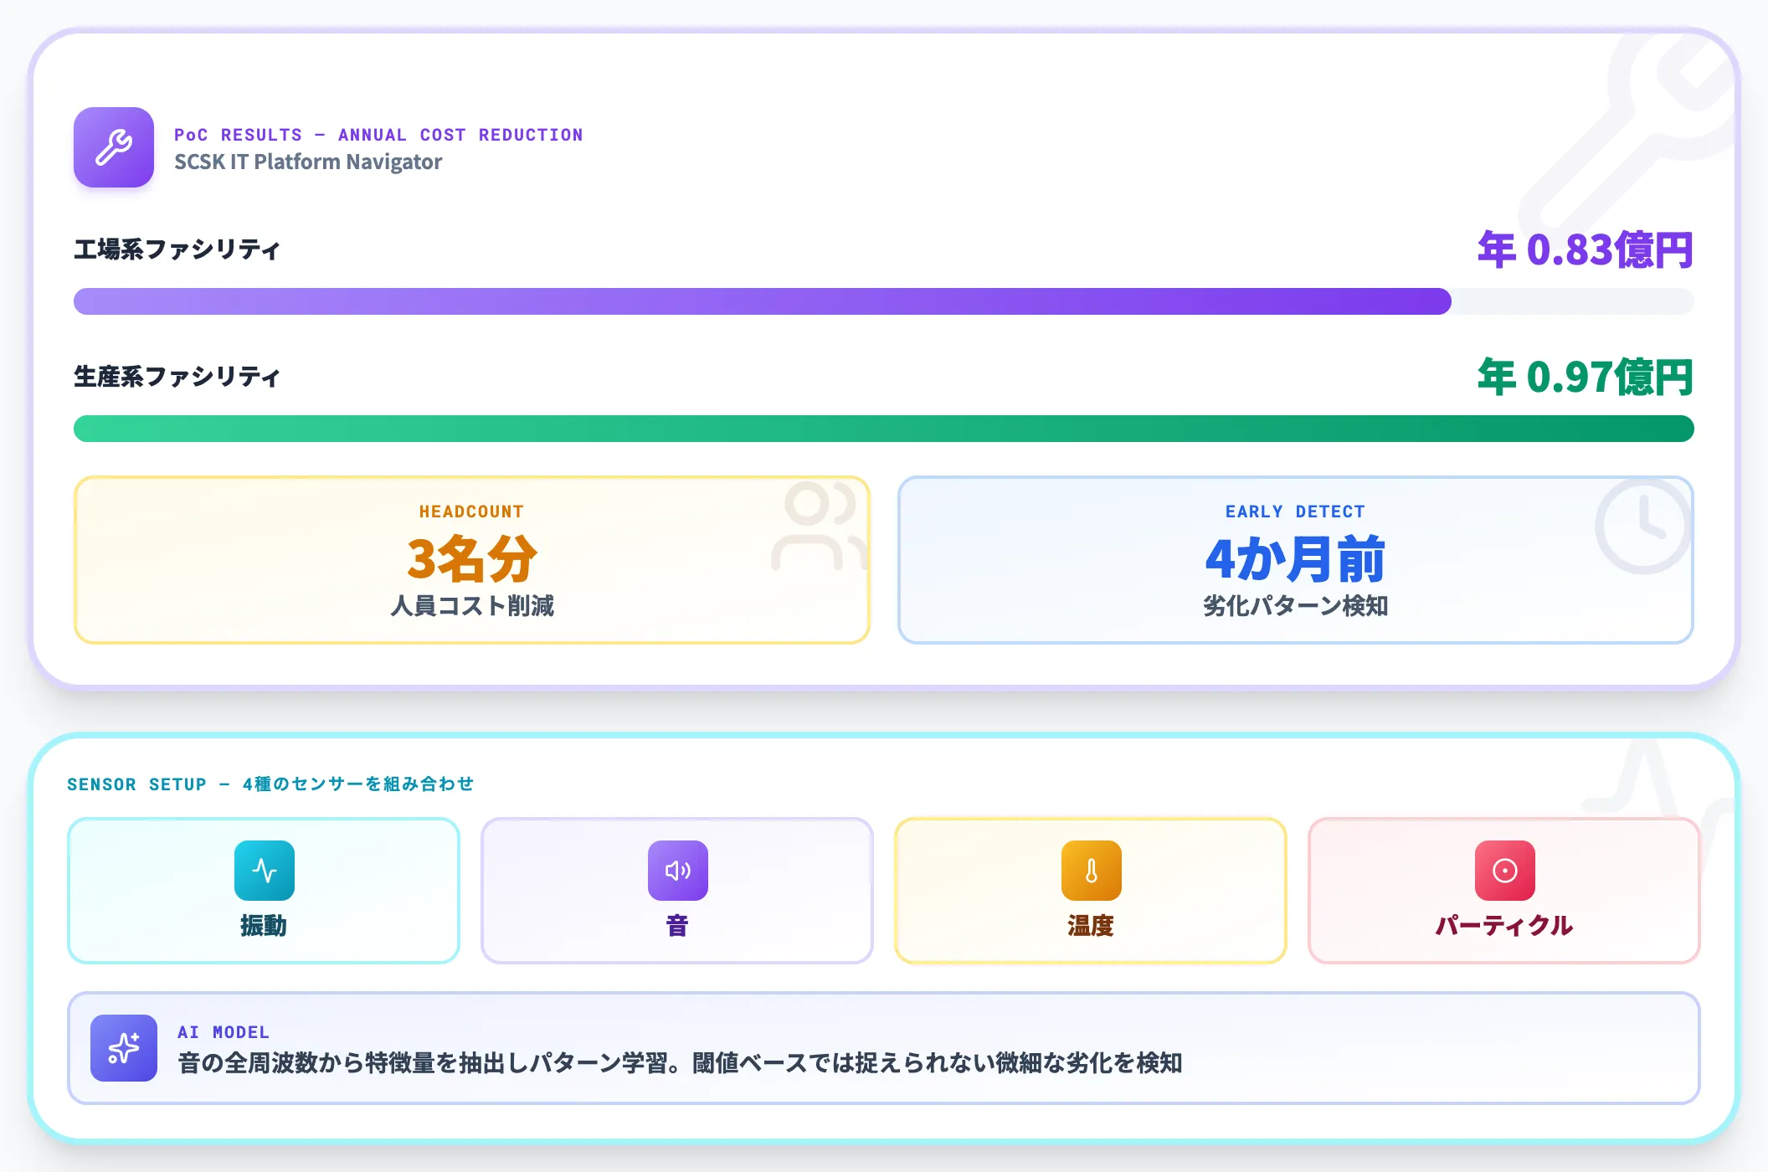Open the AI Model sparkle icon
The image size is (1768, 1172).
pyautogui.click(x=122, y=1048)
